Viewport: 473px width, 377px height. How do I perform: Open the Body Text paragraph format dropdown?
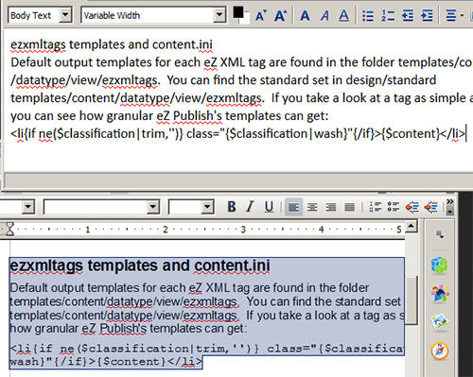(x=65, y=15)
